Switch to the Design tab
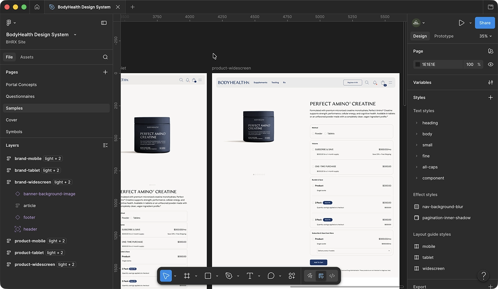 click(x=420, y=36)
